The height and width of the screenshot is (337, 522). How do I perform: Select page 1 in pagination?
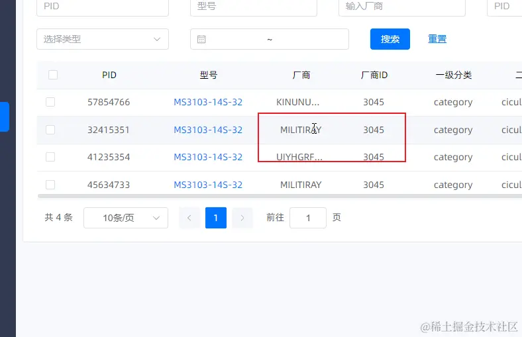pyautogui.click(x=216, y=218)
